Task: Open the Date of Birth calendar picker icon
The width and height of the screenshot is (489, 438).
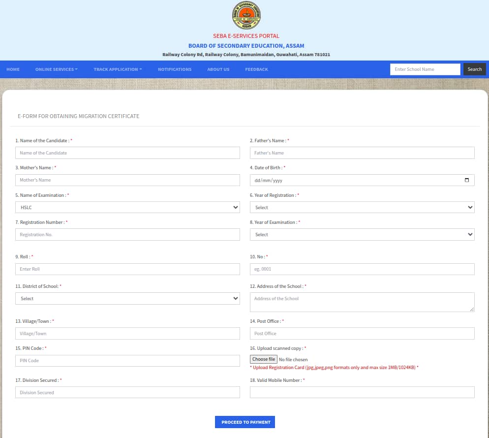Action: pos(466,180)
